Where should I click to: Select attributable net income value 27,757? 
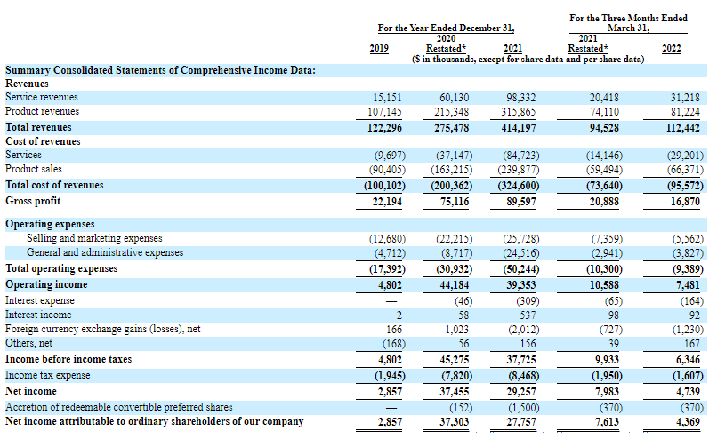(521, 422)
